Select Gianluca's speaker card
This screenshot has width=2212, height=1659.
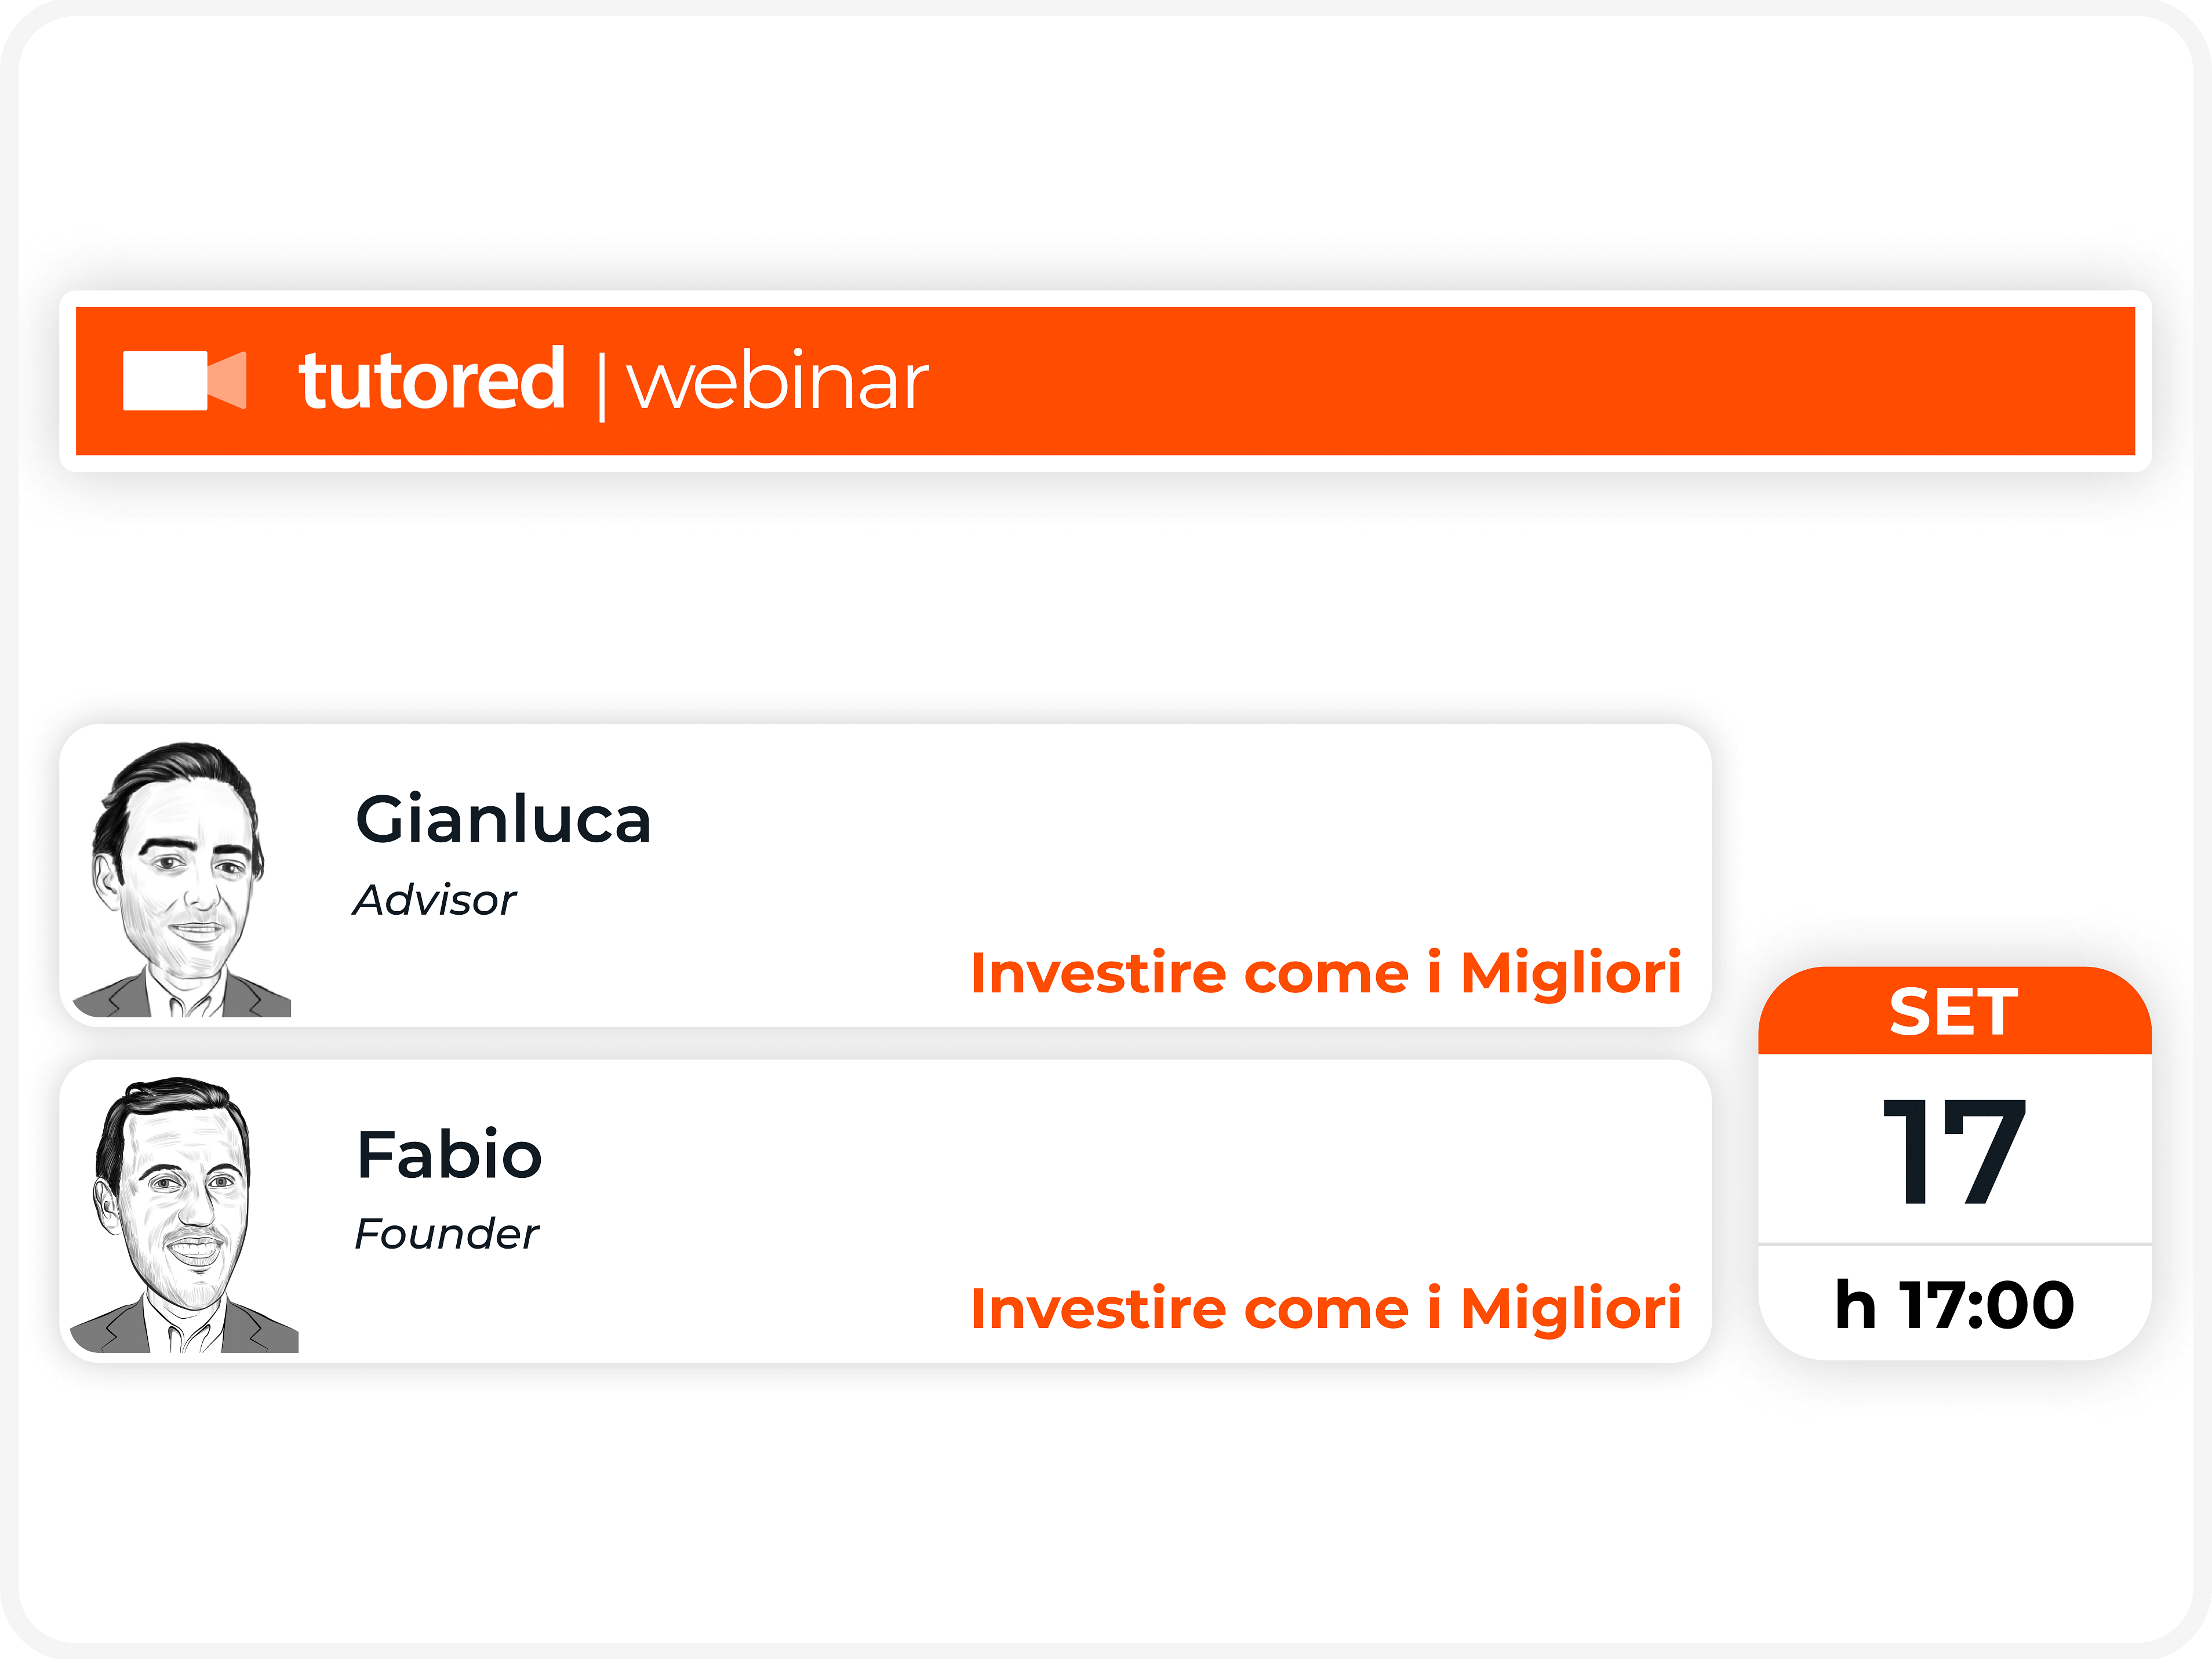coord(885,875)
